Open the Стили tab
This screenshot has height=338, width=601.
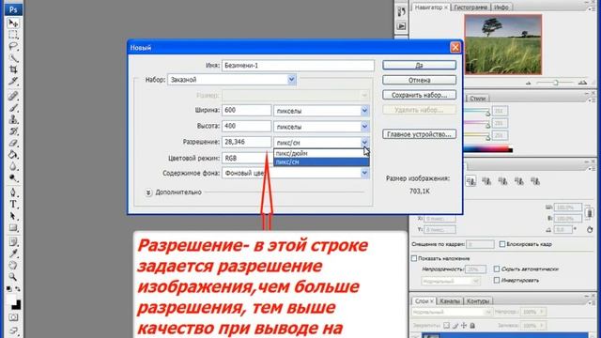478,99
